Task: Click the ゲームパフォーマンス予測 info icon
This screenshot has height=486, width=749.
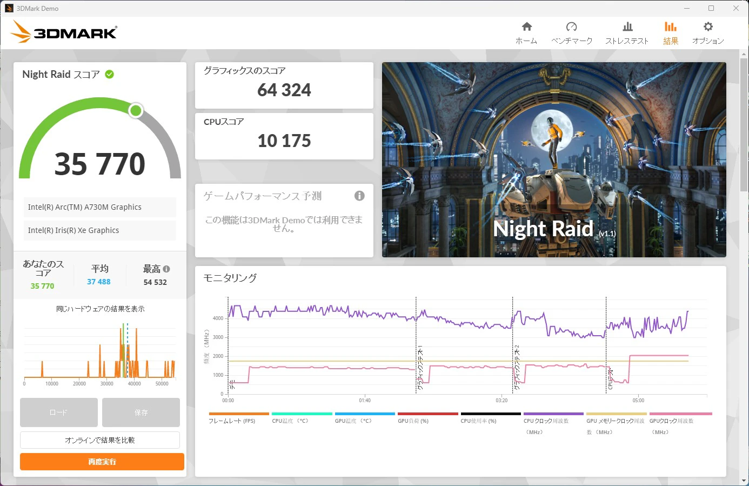Action: 359,196
